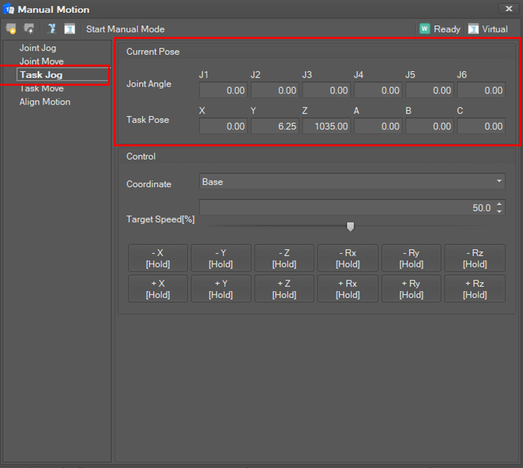523x468 pixels.
Task: Click the Target Speed slider handle
Action: pyautogui.click(x=350, y=227)
